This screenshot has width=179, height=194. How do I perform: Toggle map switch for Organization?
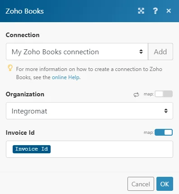(x=164, y=94)
